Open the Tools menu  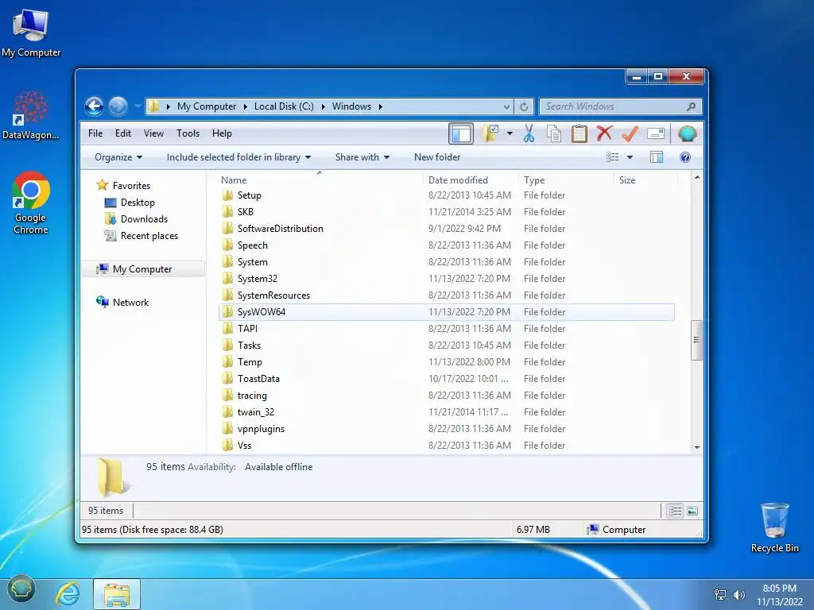[x=188, y=133]
